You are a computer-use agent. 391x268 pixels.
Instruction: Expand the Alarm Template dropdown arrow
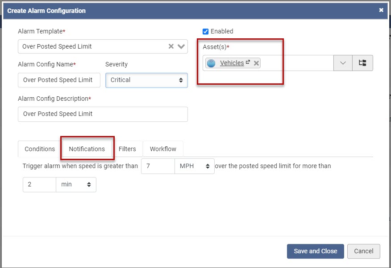coord(181,46)
